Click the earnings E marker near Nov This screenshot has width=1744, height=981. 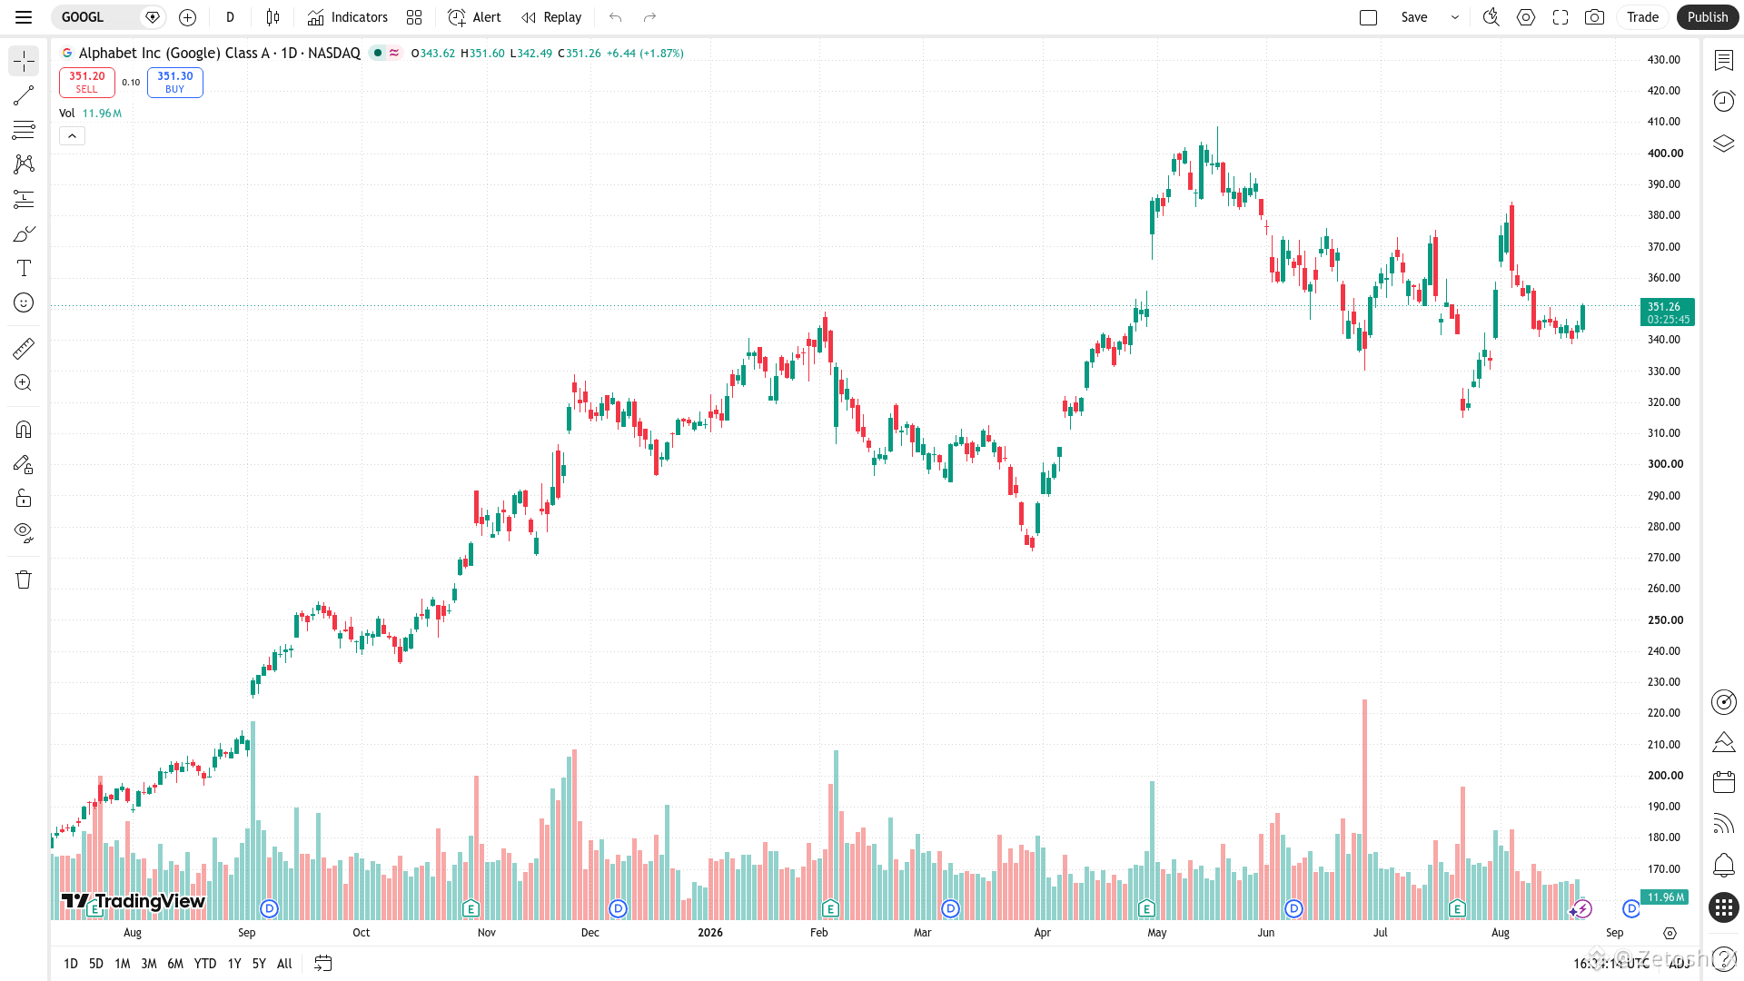(x=471, y=908)
